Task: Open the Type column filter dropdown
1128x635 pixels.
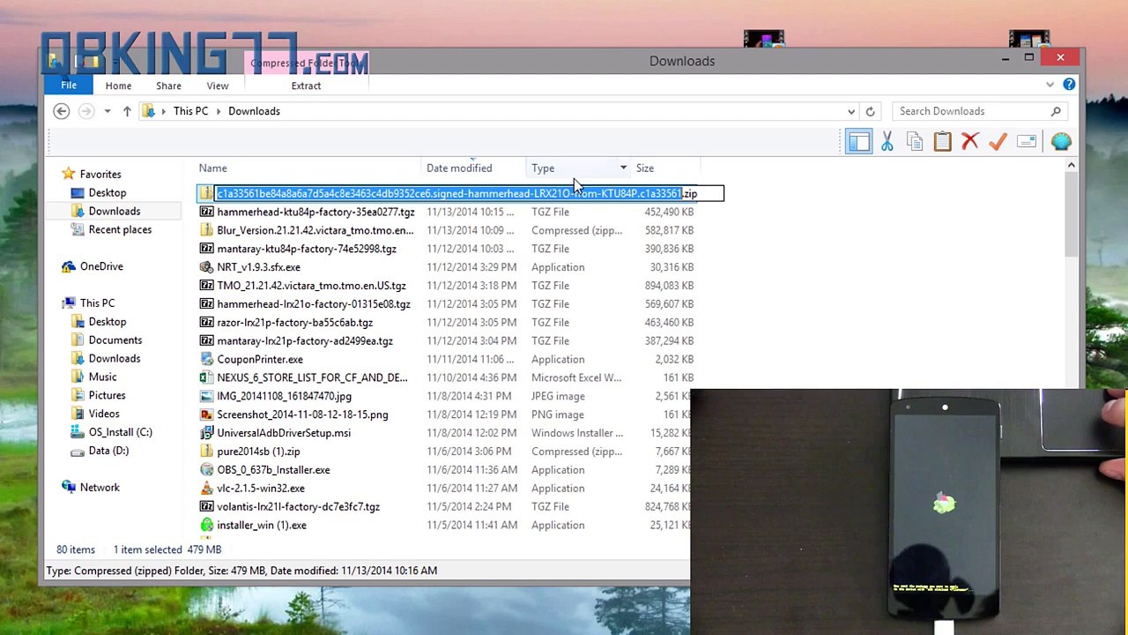Action: [623, 168]
